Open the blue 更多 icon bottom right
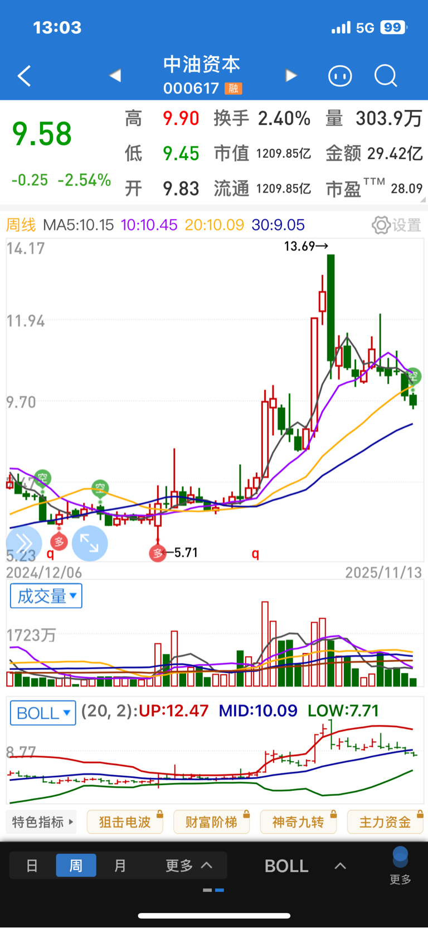 (400, 866)
